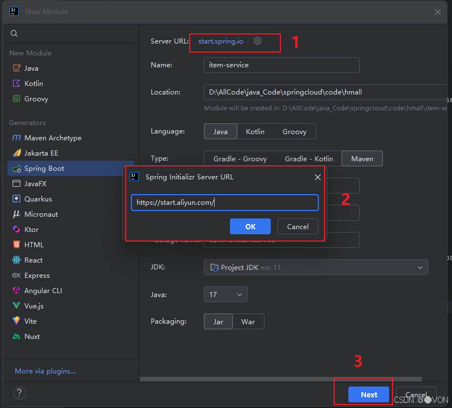The height and width of the screenshot is (408, 452).
Task: Click the HTML5 shield icon
Action: (16, 244)
